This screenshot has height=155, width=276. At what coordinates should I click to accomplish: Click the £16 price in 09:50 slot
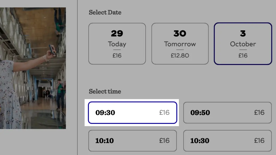(x=259, y=112)
